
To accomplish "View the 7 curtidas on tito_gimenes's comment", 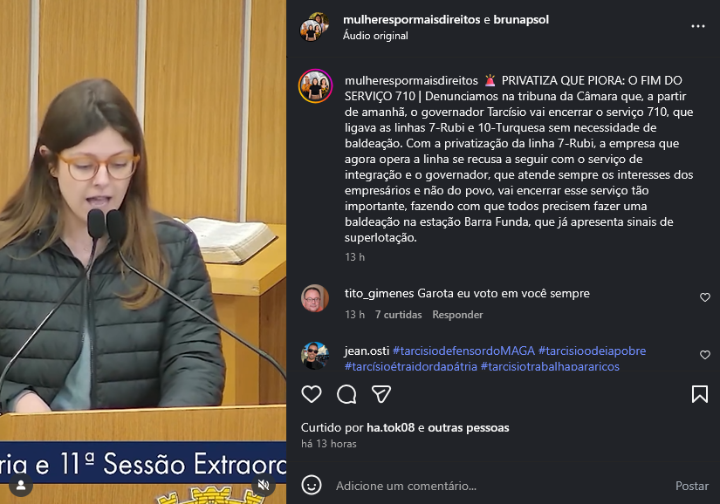I will (x=398, y=315).
